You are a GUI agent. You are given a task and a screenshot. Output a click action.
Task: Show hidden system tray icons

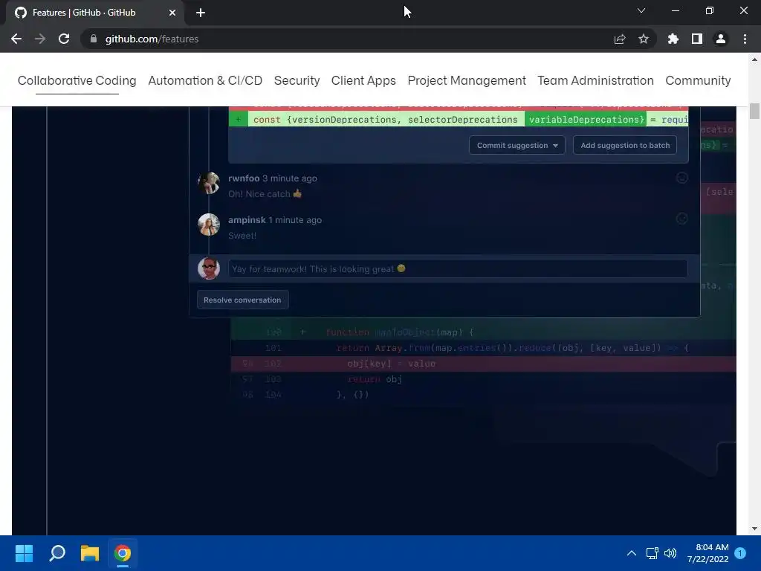tap(632, 553)
